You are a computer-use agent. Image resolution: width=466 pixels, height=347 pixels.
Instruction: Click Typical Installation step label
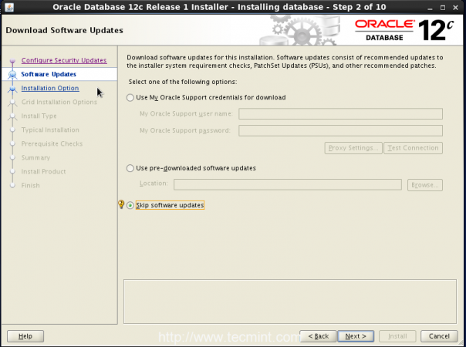tap(50, 130)
